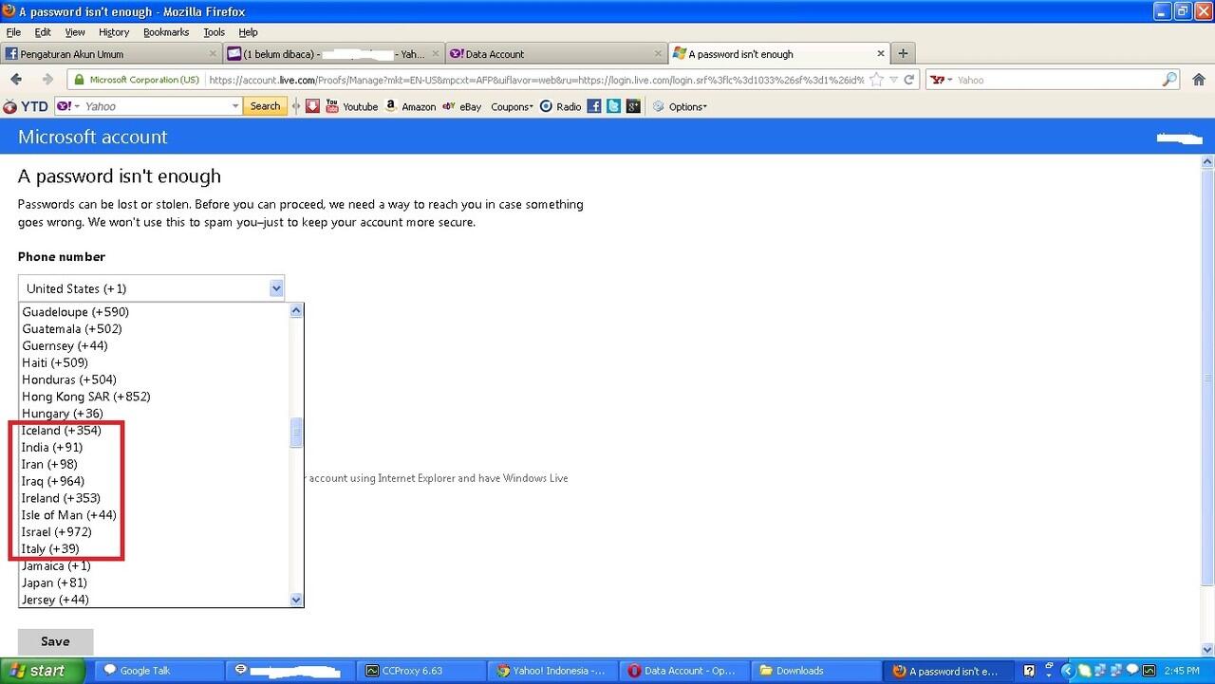This screenshot has height=684, width=1215.
Task: Reload the page with the refresh icon
Action: pyautogui.click(x=909, y=80)
